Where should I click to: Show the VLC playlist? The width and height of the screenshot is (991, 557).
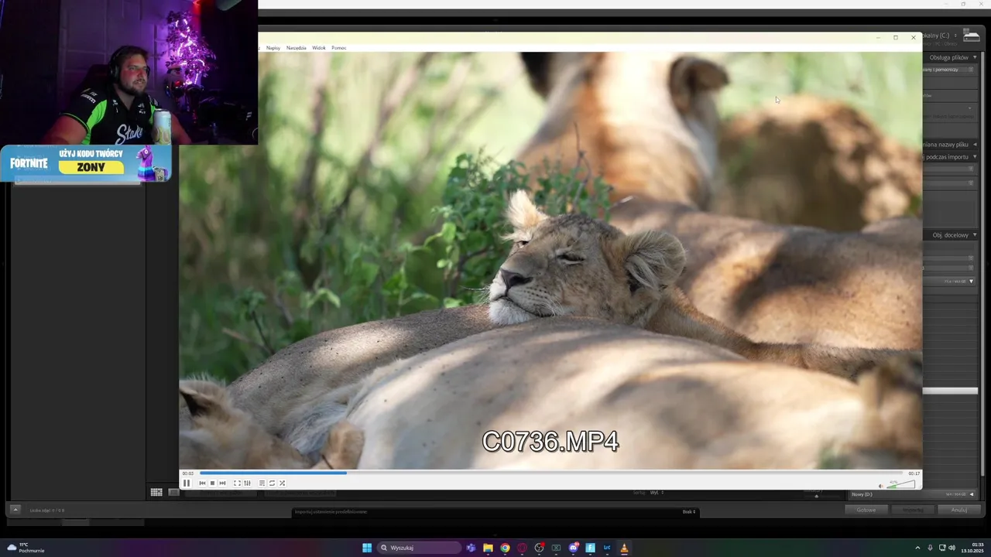[x=262, y=483]
